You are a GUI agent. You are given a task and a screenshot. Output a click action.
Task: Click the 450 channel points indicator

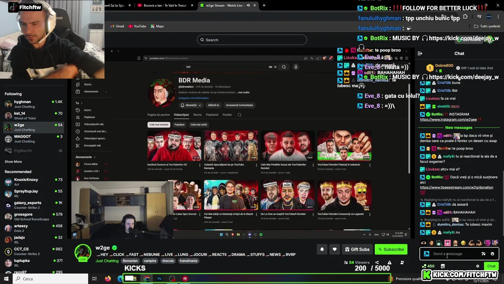tap(428, 266)
